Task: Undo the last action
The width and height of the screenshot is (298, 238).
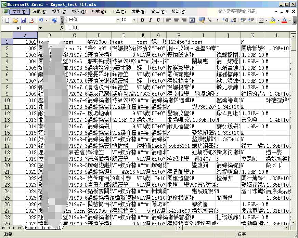Action: pos(41,20)
